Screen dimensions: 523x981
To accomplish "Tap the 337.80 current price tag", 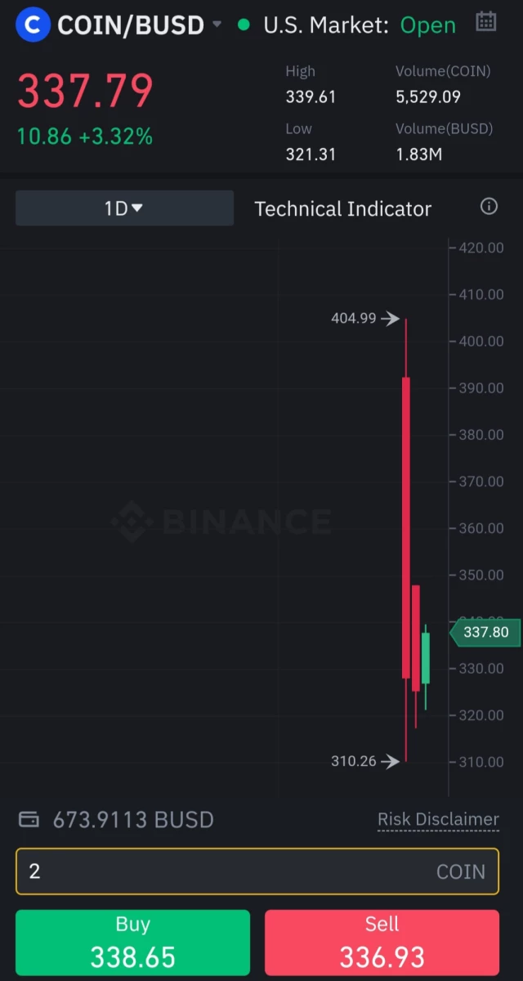I will pyautogui.click(x=481, y=632).
